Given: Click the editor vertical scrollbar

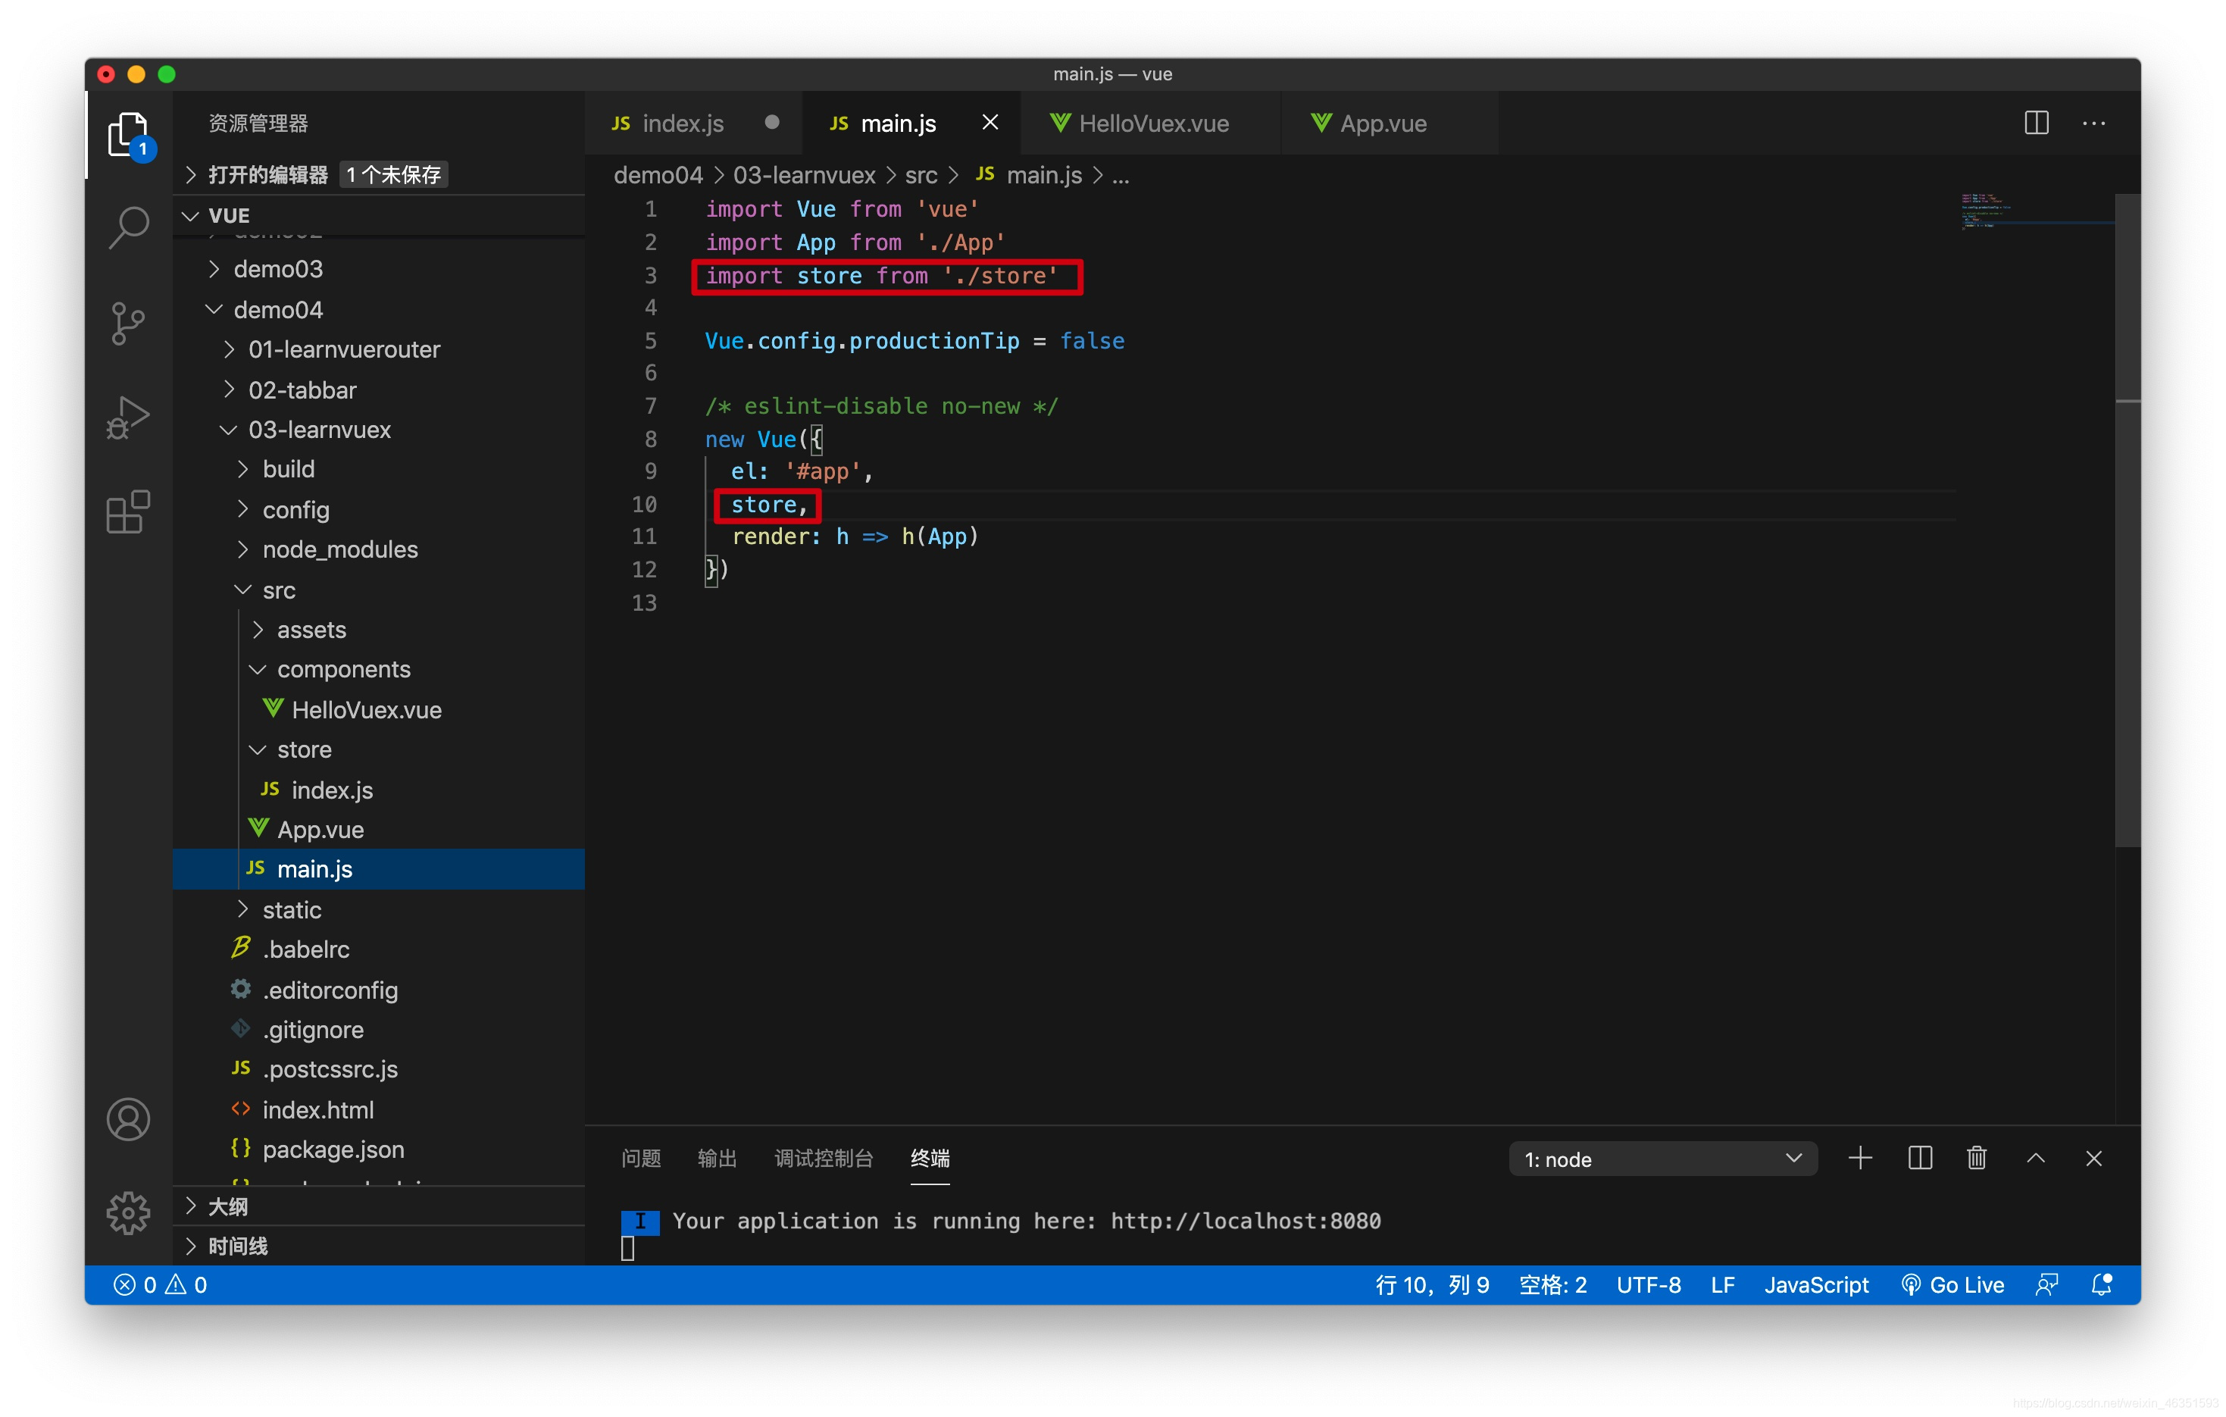Looking at the screenshot, I should coord(2127,520).
